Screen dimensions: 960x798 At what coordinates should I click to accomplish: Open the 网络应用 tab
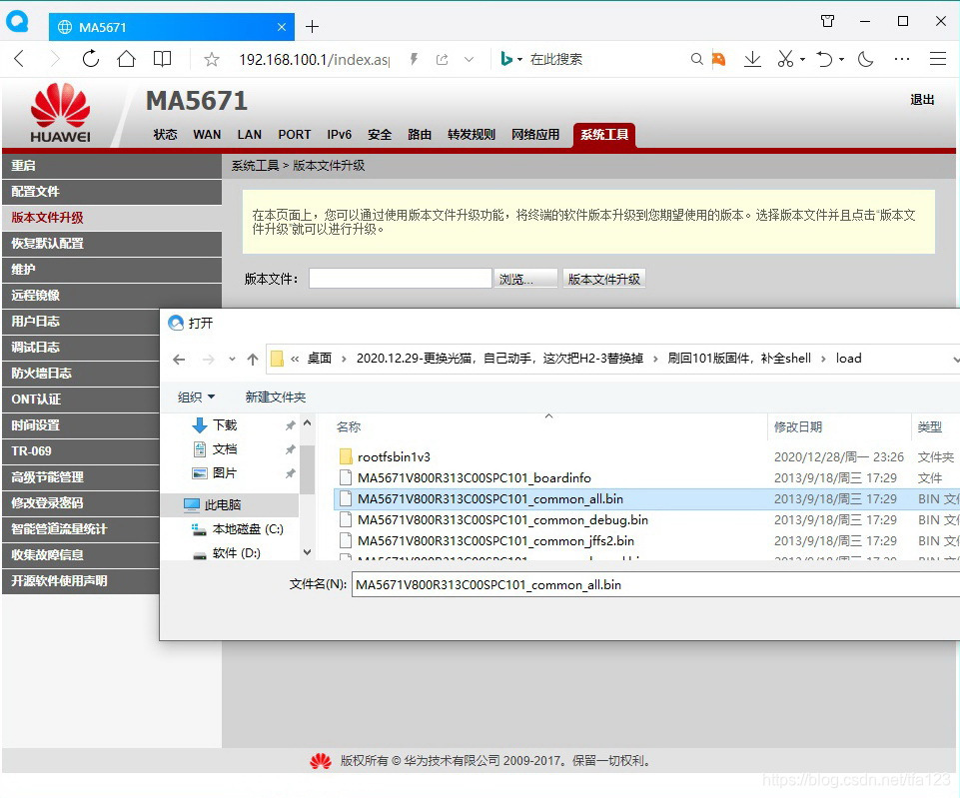point(535,135)
